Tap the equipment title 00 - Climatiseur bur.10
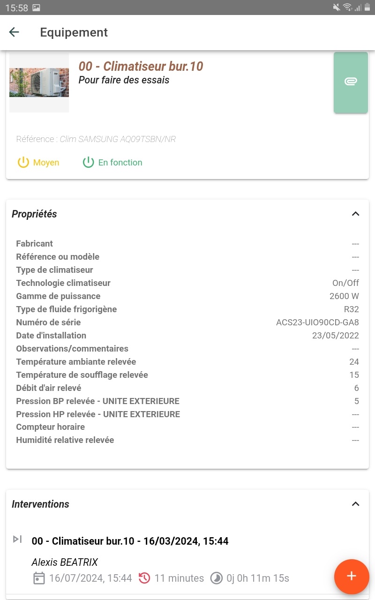Viewport: 375px width, 600px height. 141,66
